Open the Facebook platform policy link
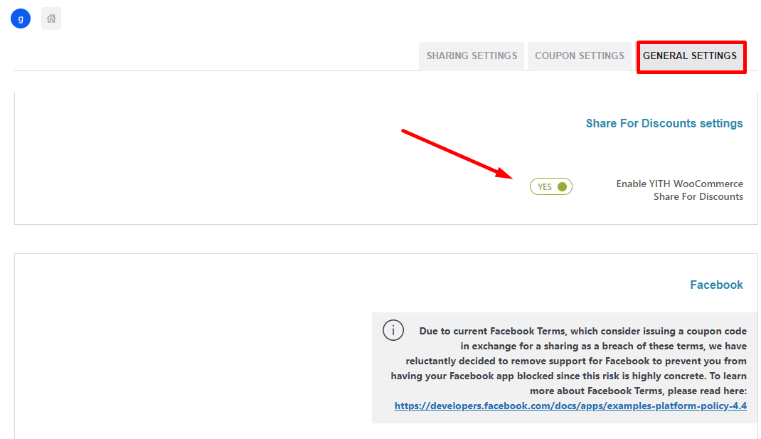 [570, 406]
